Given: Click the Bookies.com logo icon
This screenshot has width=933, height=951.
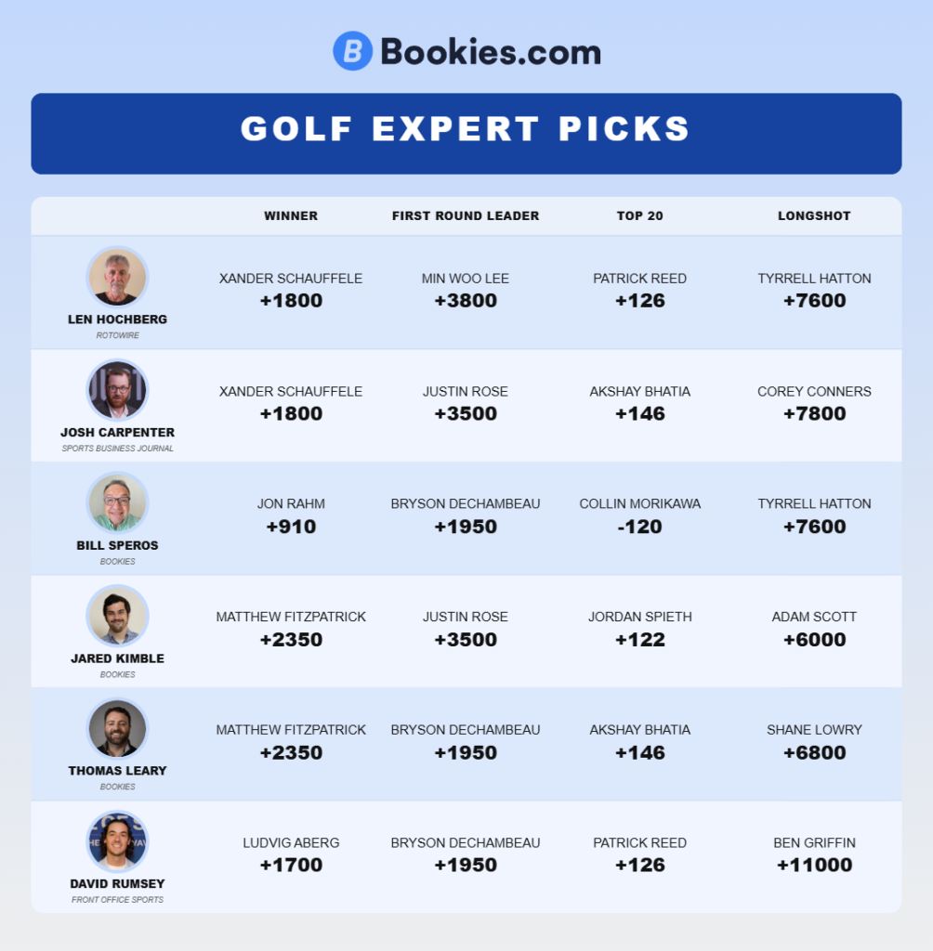Looking at the screenshot, I should click(352, 51).
